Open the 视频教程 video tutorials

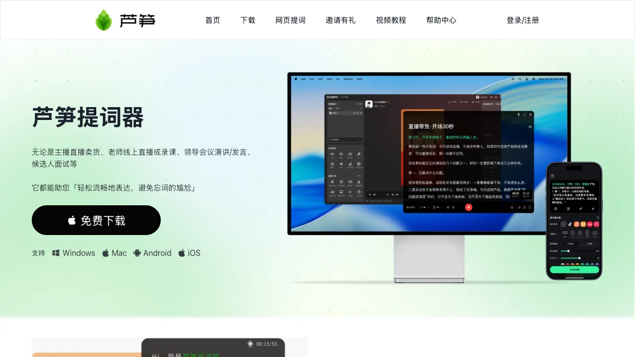(x=391, y=20)
